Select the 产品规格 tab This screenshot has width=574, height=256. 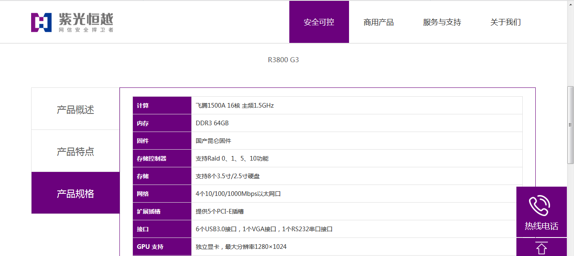pyautogui.click(x=75, y=193)
